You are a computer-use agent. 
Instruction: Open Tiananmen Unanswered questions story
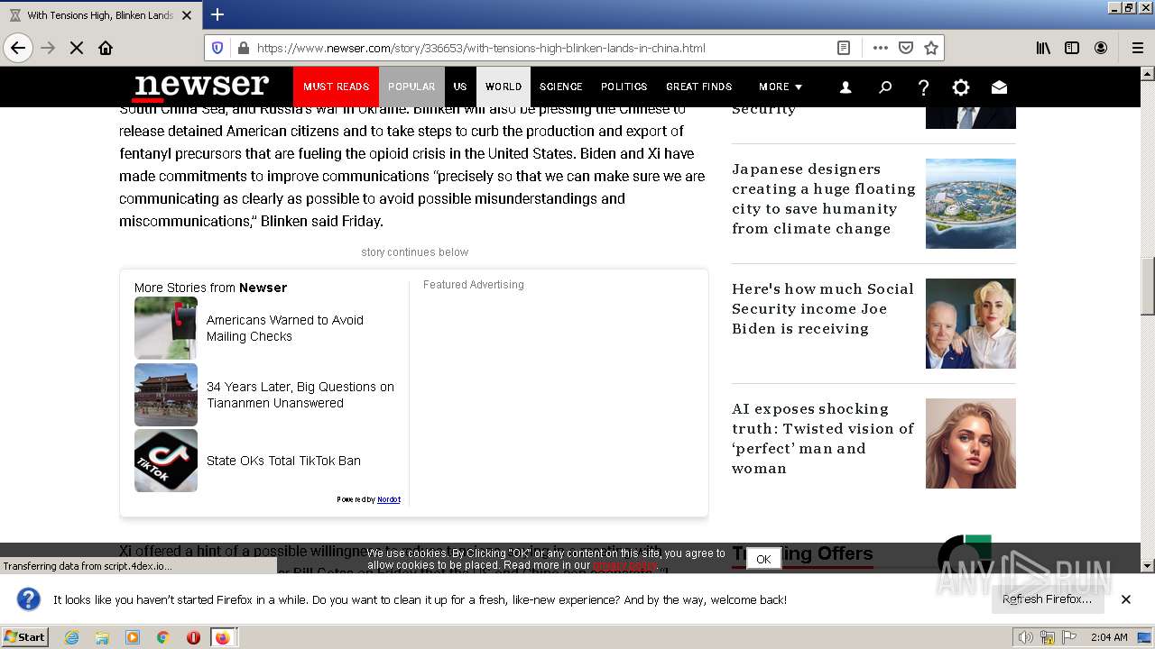300,395
